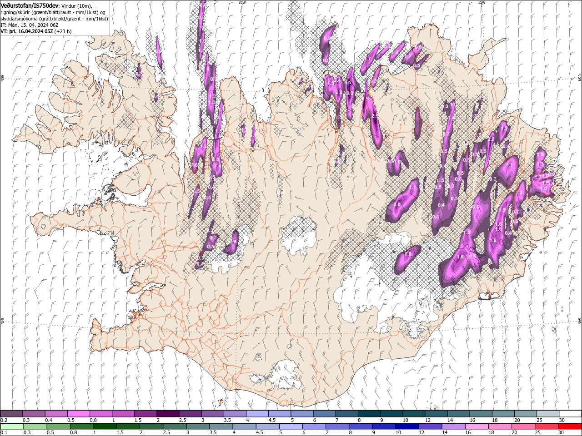Click the 15W longitude label at the top
The height and width of the screenshot is (436, 582).
pyautogui.click(x=482, y=2)
